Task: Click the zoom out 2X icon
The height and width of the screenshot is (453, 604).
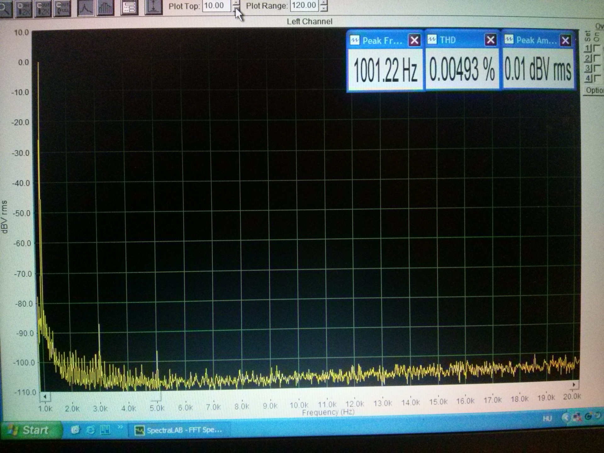Action: [43, 8]
